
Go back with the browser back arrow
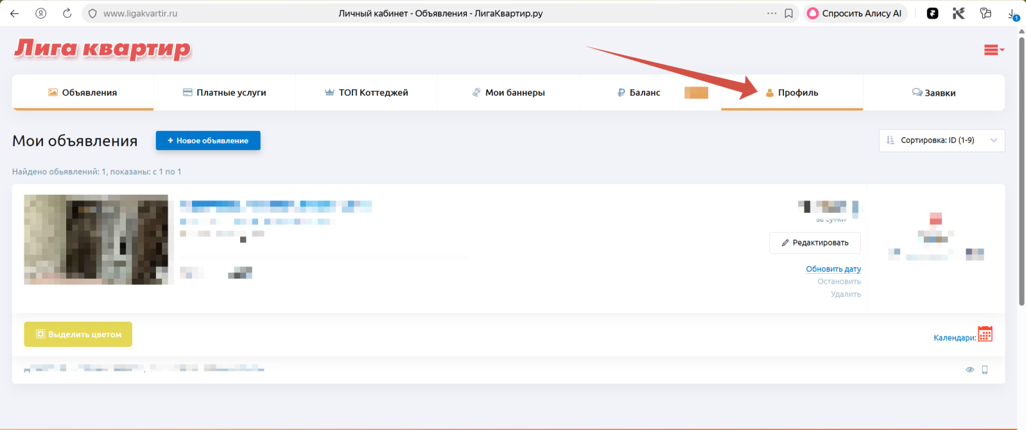(x=14, y=13)
